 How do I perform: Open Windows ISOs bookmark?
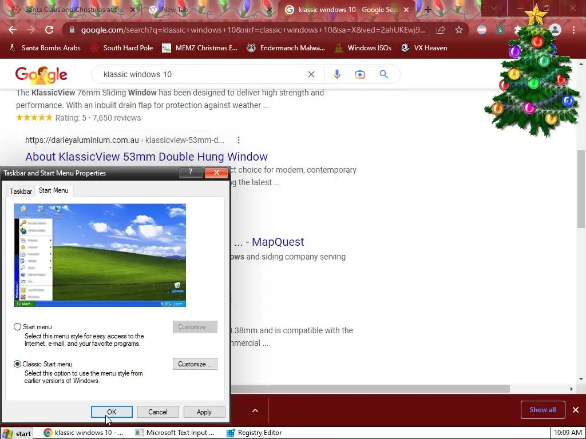coord(363,48)
